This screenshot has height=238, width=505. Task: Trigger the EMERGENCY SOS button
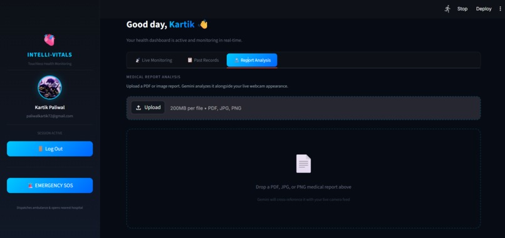coord(50,185)
